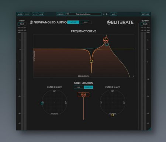Click the output gain value field
The width and height of the screenshot is (166, 142).
click(145, 24)
